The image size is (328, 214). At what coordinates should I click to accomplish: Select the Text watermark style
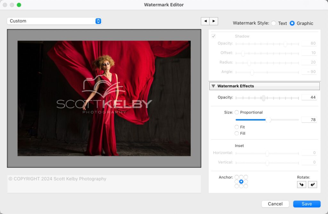[274, 23]
